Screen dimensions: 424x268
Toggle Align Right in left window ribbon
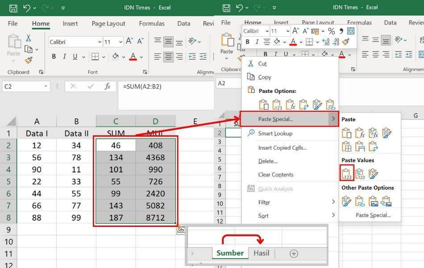[179, 56]
